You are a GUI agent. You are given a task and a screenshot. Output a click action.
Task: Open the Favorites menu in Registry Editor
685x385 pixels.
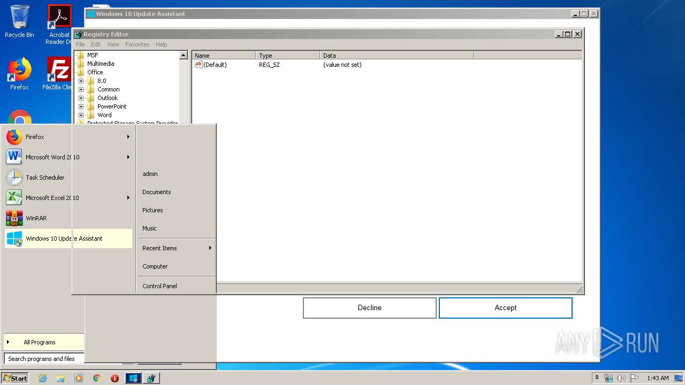click(138, 44)
